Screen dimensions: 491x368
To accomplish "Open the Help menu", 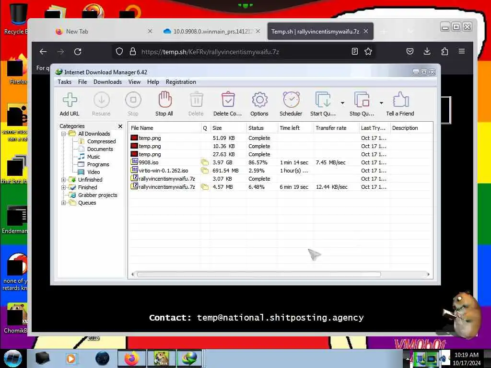I will [153, 82].
